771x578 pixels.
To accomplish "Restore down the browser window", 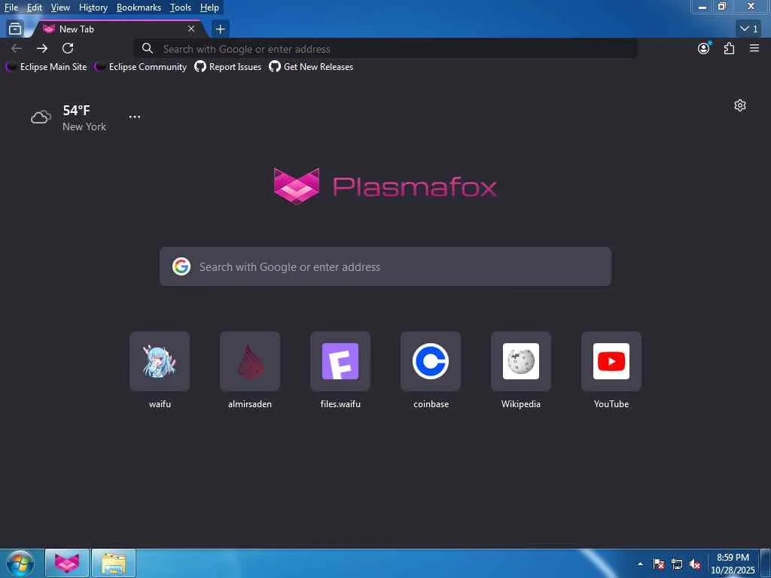I will [x=722, y=7].
